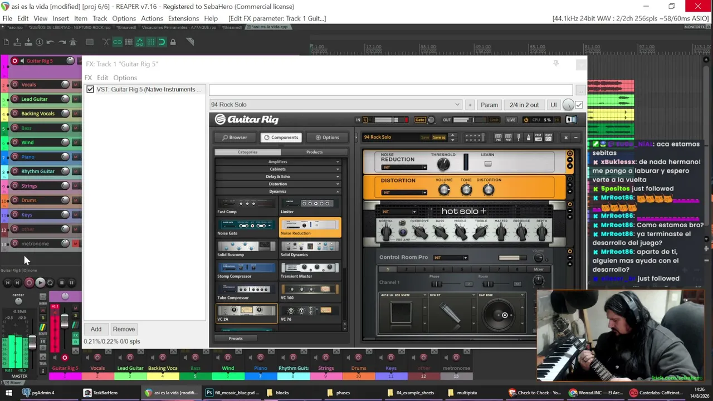Open Distortion module INIT preset dropdown

point(404,193)
